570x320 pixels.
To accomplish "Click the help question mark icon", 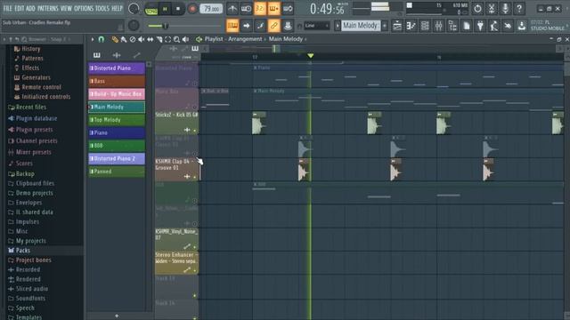I will click(519, 8).
